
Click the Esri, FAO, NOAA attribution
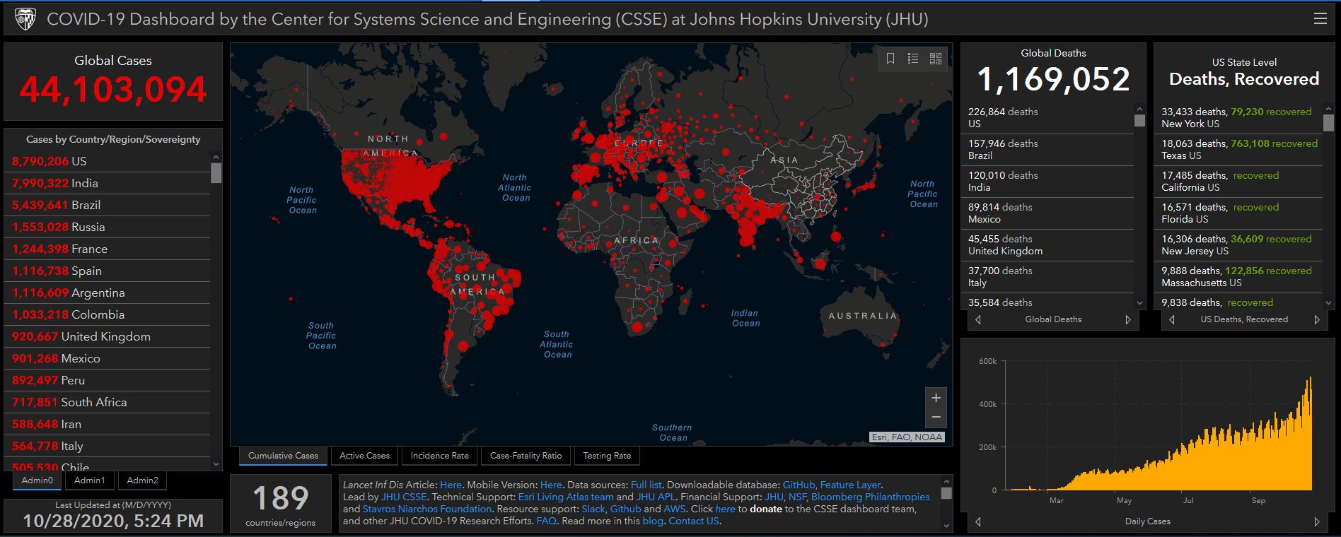coord(907,437)
